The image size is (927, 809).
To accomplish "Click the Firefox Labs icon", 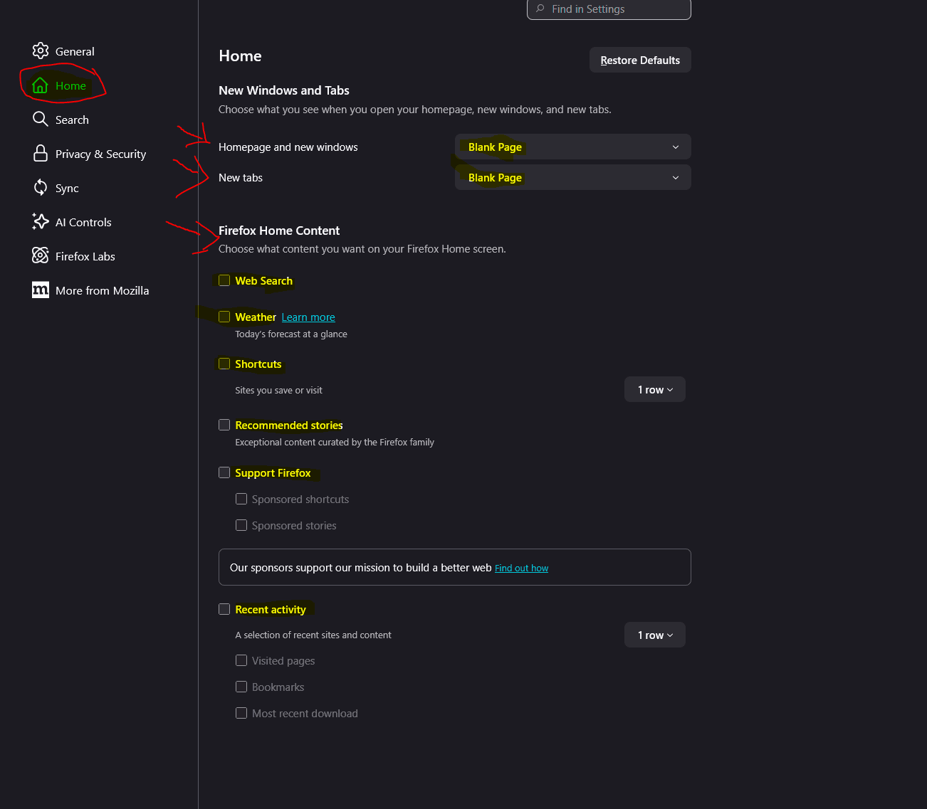I will point(41,255).
